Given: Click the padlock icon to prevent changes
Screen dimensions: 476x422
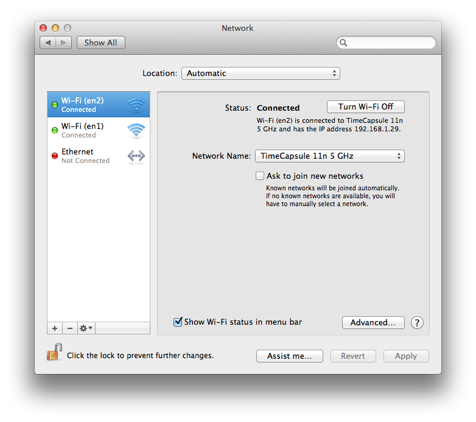Looking at the screenshot, I should pos(55,352).
